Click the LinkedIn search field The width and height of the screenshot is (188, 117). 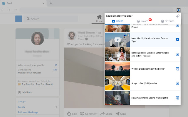click(x=51, y=19)
